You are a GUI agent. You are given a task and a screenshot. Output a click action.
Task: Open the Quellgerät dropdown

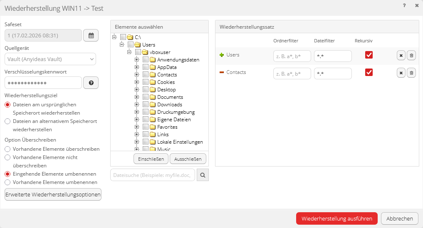[x=50, y=59]
